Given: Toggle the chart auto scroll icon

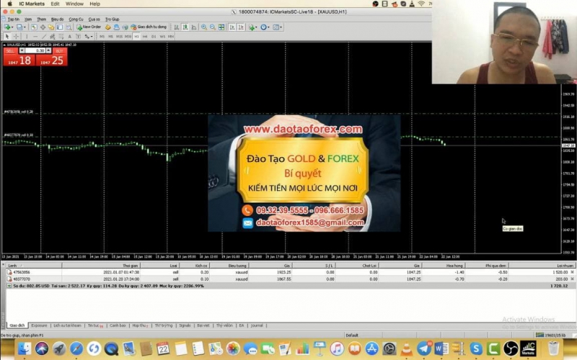Looking at the screenshot, I should click(232, 27).
